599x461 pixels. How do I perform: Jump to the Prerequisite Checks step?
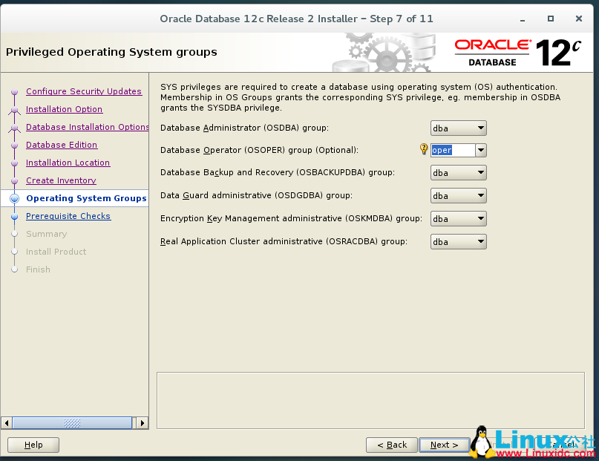tap(68, 216)
